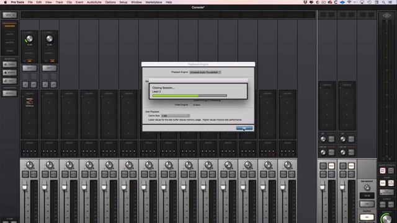Toggle stereo link button on channel 2
The width and height of the screenshot is (397, 223).
click(x=53, y=84)
